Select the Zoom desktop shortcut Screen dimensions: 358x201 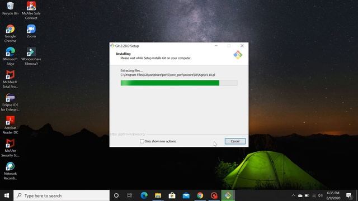31,31
